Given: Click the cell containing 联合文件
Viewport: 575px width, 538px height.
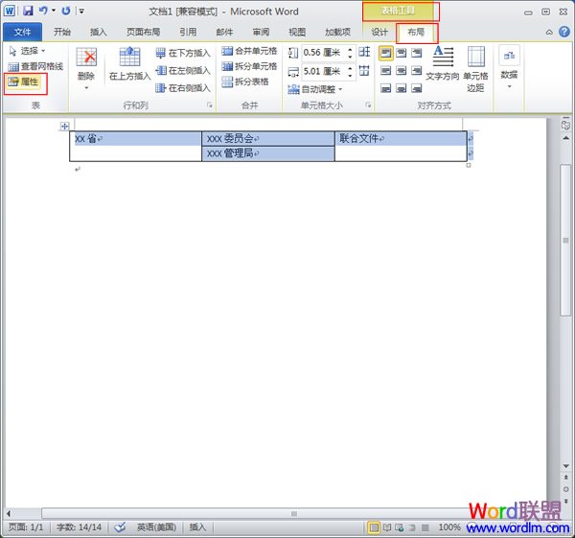Looking at the screenshot, I should pyautogui.click(x=401, y=146).
